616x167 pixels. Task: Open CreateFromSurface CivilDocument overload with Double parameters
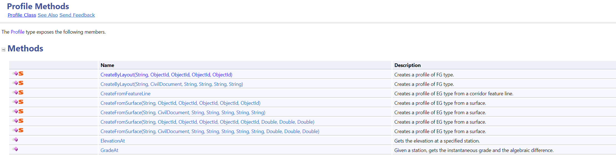coord(210,131)
